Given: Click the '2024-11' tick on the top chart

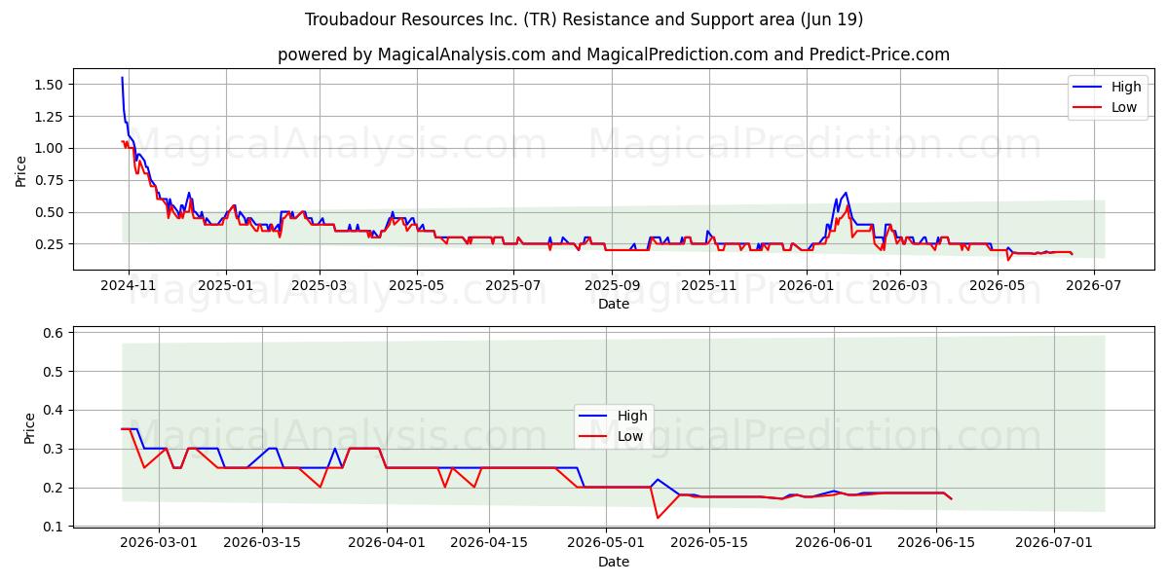Looking at the screenshot, I should click(x=129, y=285).
